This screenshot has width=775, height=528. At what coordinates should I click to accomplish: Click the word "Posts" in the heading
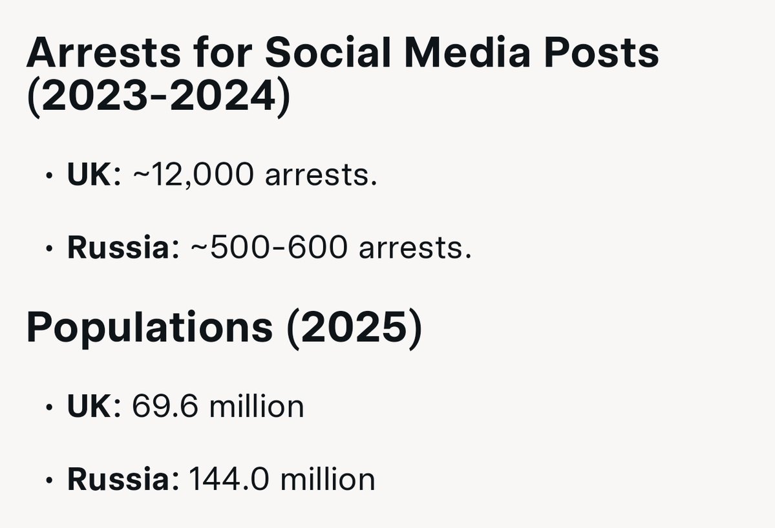(602, 52)
